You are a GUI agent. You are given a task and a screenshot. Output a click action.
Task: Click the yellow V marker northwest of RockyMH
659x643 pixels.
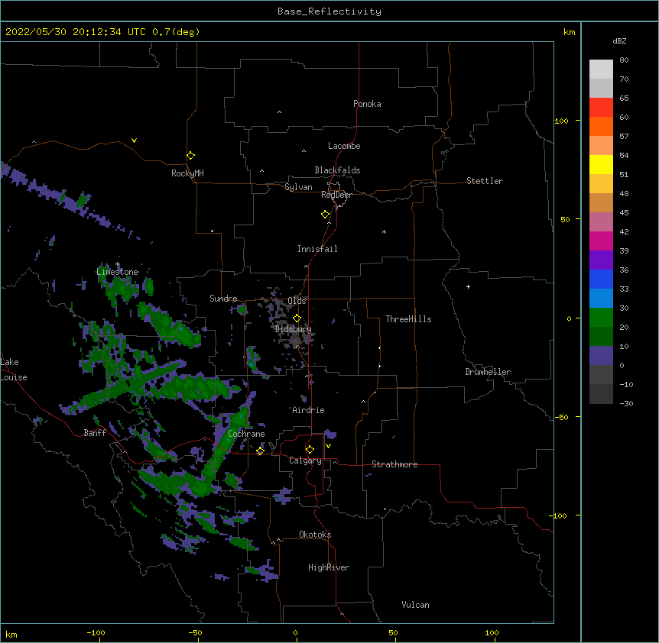(134, 141)
